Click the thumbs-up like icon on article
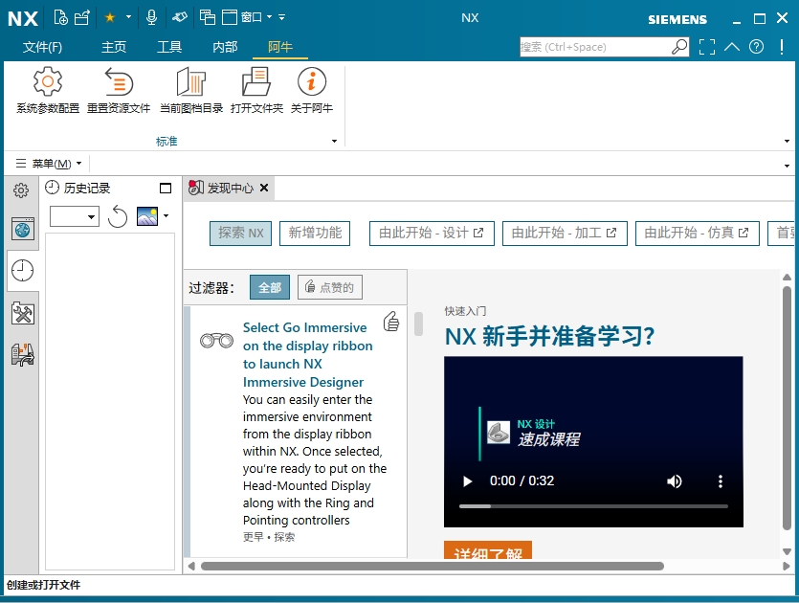The image size is (799, 603). pos(390,322)
